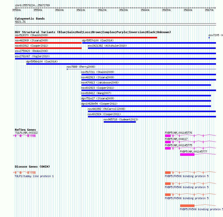Select the magenta TULP1 gene glyph

point(24,136)
